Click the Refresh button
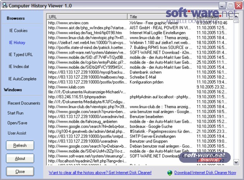Viewport: 244px width, 180px height. [x=20, y=145]
